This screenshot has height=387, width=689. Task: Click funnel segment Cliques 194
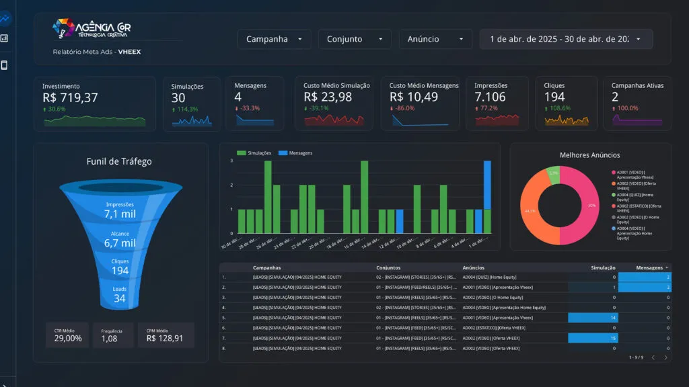click(120, 267)
